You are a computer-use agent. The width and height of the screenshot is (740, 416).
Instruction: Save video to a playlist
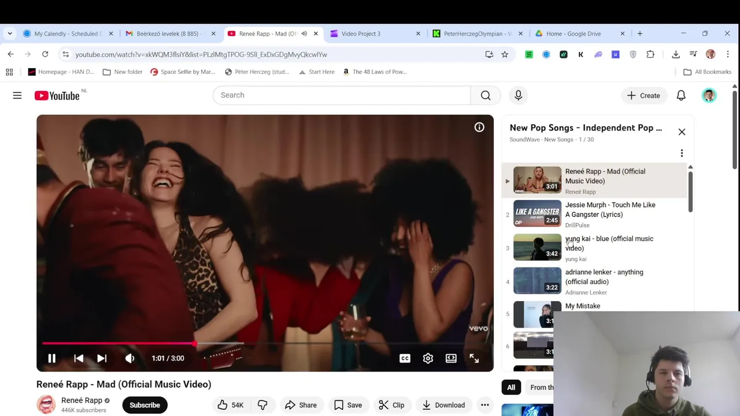coord(347,405)
